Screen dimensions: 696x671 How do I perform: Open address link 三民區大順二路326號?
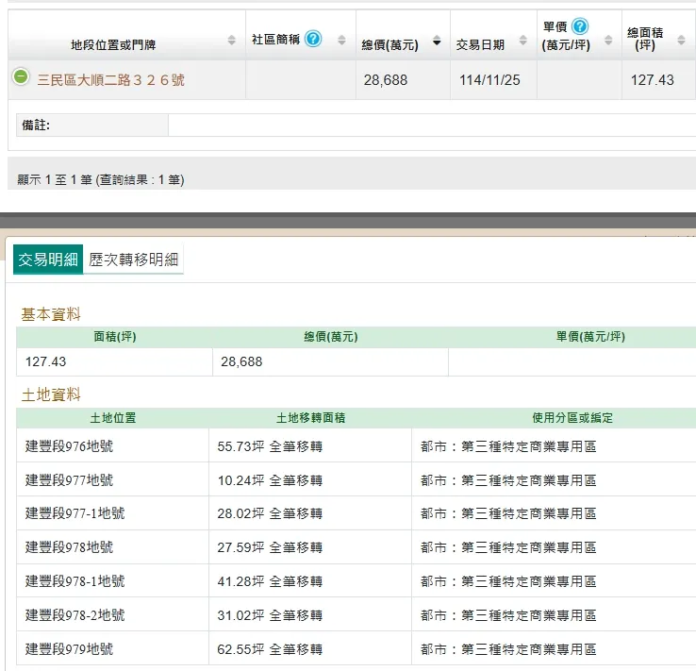click(110, 80)
